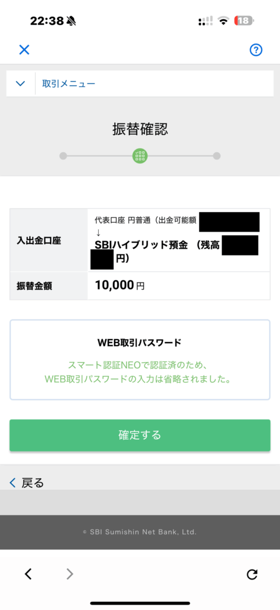Tap the SBIハイブリッド預金 account text

[141, 245]
